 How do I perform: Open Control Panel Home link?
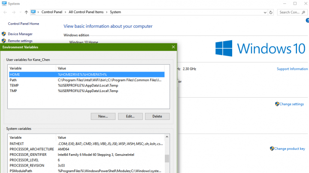coord(24,24)
